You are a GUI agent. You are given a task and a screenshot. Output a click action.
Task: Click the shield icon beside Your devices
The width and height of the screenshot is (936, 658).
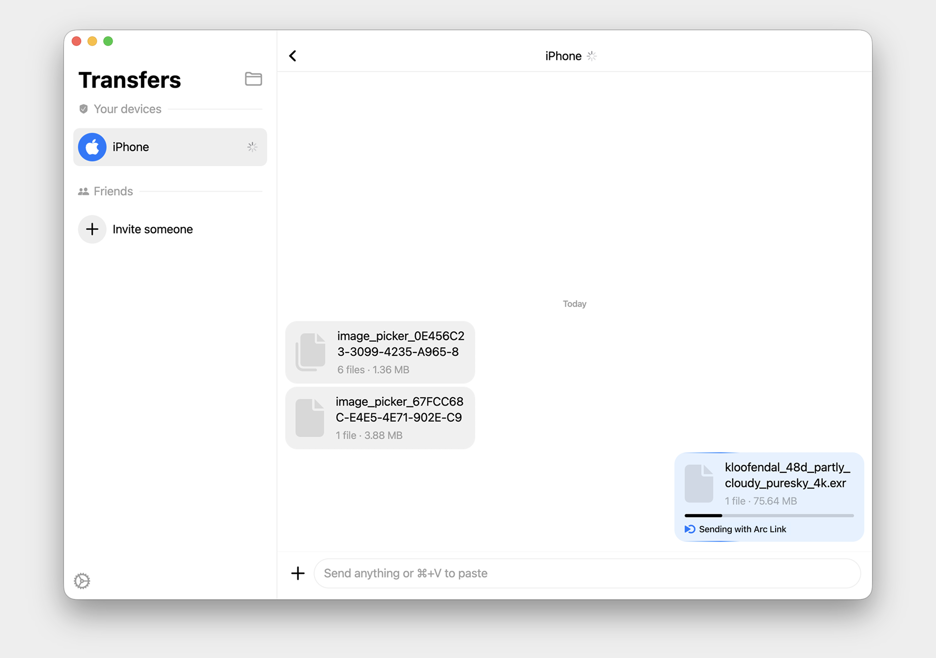coord(83,109)
